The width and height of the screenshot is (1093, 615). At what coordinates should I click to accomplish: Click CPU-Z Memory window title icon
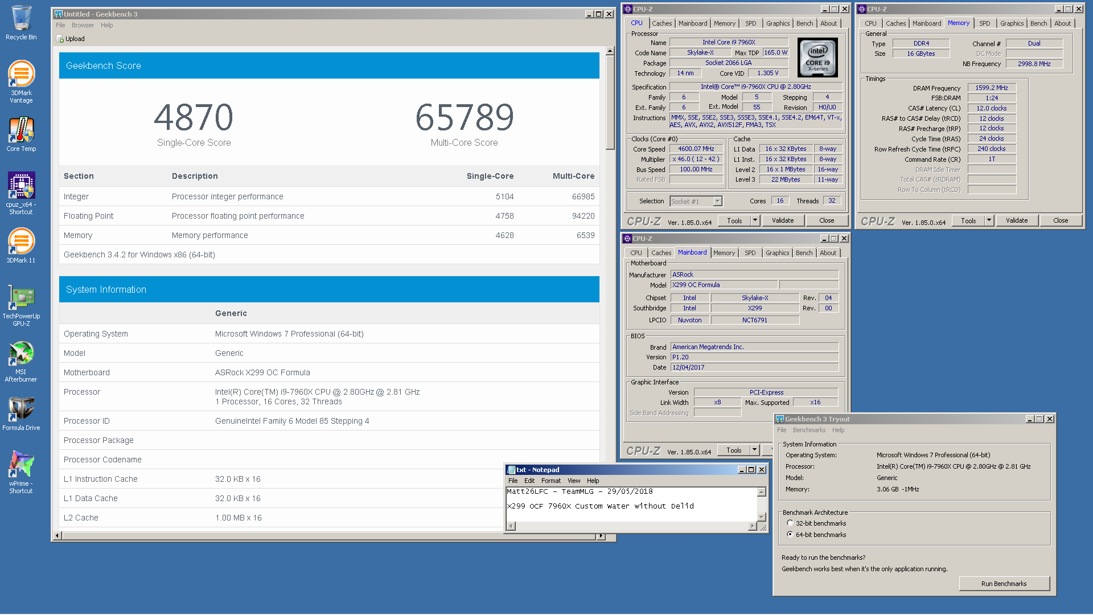pos(862,9)
